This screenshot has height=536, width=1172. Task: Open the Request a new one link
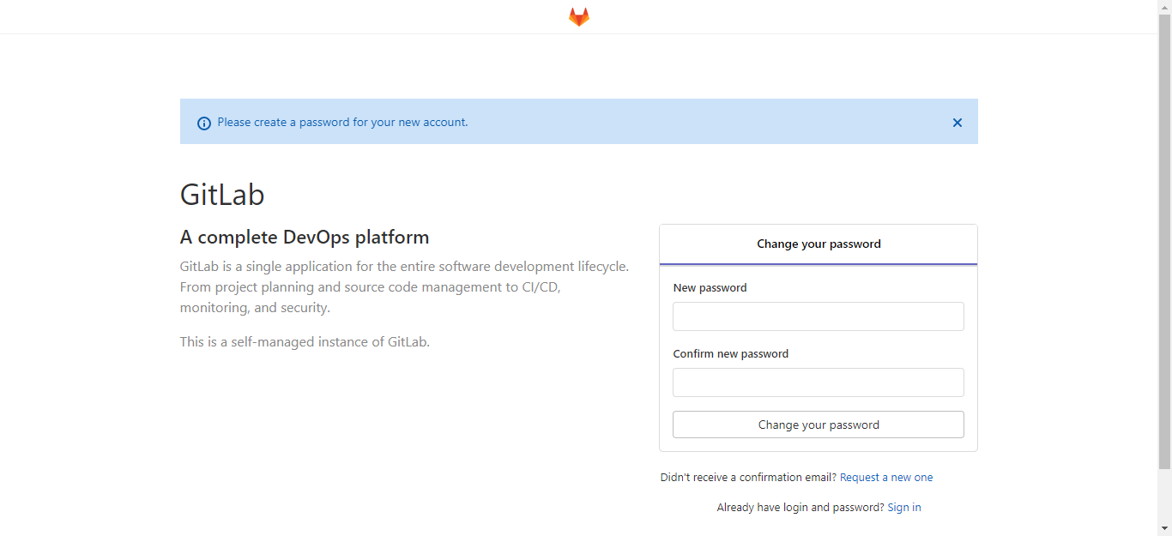[x=886, y=477]
